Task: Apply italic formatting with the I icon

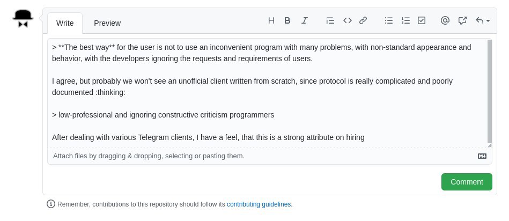Action: [x=304, y=21]
